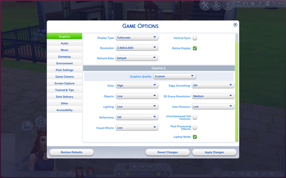Toggle the Laptop Mode checkbox
The width and height of the screenshot is (286, 178).
point(195,137)
